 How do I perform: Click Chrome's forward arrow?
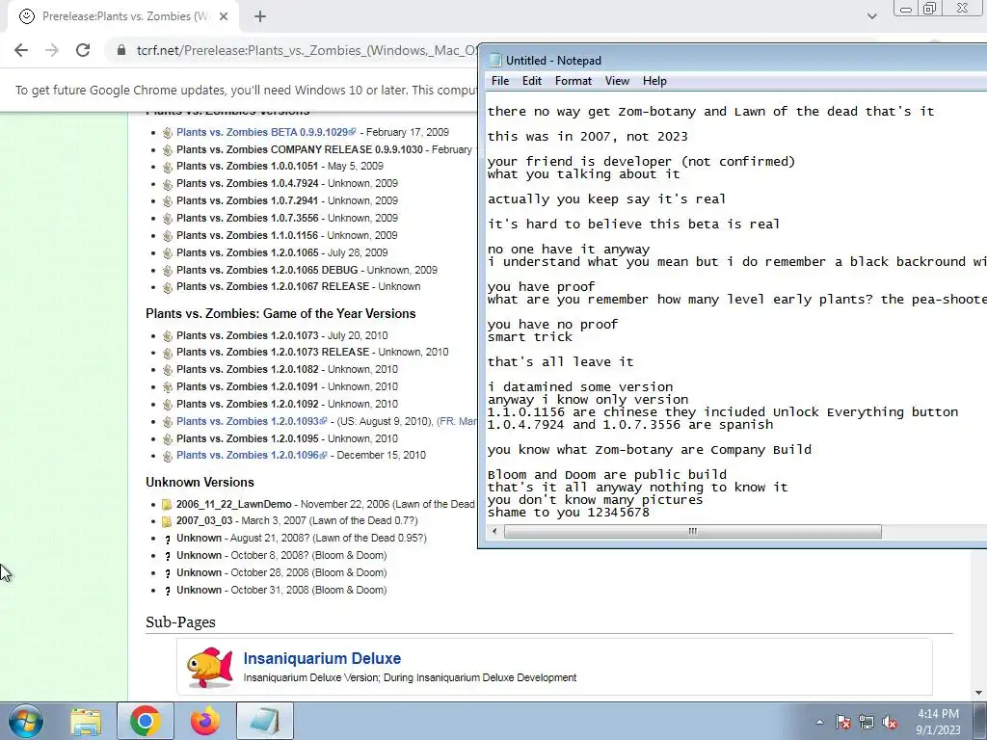[x=52, y=50]
